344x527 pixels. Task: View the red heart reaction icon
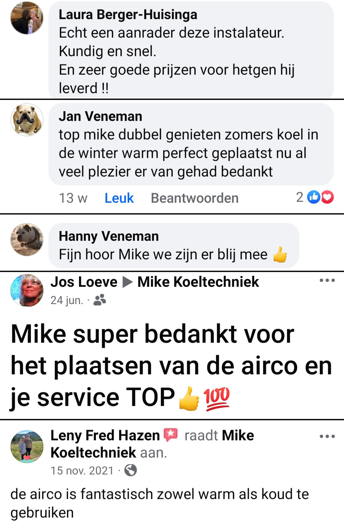click(x=327, y=197)
